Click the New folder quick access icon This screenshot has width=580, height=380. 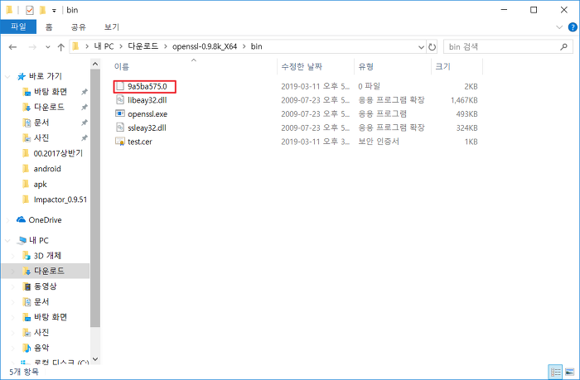(x=42, y=11)
